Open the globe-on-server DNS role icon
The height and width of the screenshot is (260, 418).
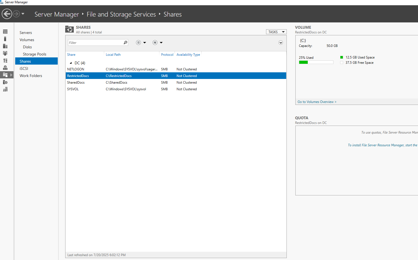tap(5, 68)
